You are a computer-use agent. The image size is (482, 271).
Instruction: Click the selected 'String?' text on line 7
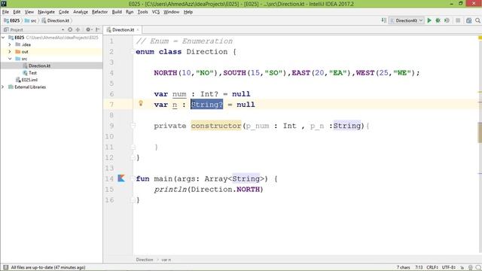[x=207, y=105]
